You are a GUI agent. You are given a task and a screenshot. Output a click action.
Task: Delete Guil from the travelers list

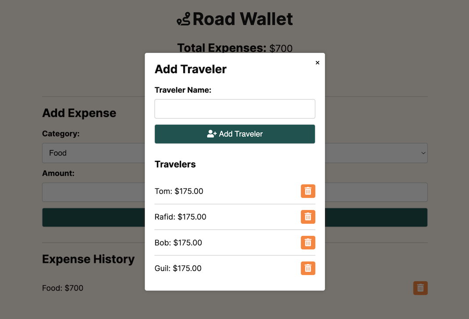[x=308, y=268]
